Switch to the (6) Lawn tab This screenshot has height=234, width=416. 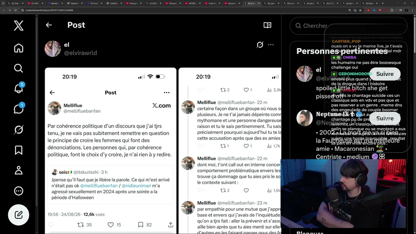pos(271,3)
